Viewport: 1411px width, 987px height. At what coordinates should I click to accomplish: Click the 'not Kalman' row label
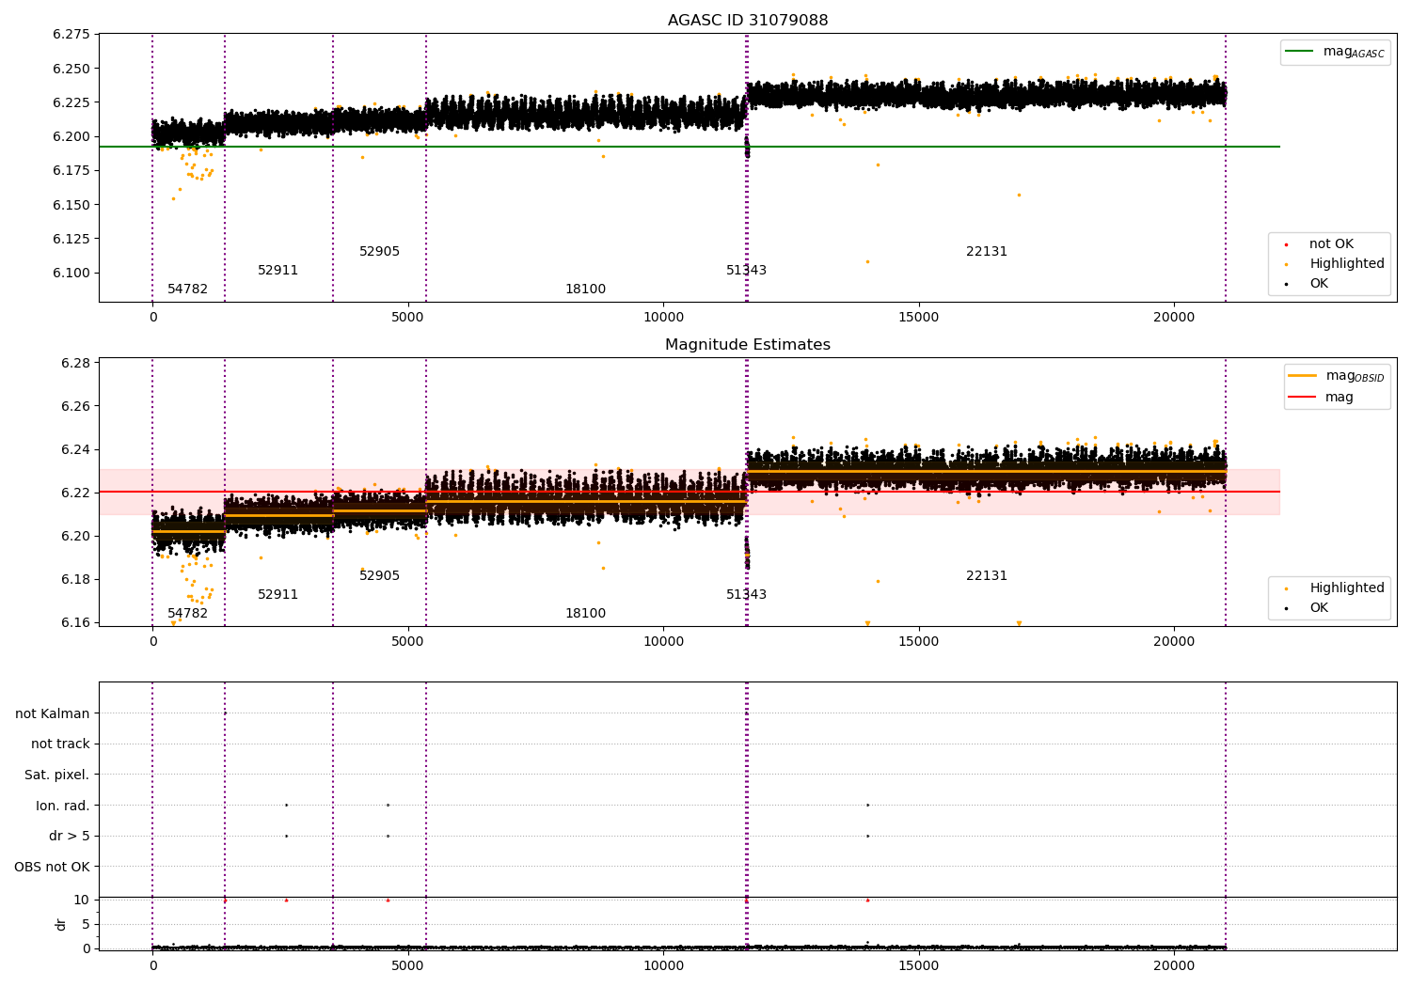(53, 714)
